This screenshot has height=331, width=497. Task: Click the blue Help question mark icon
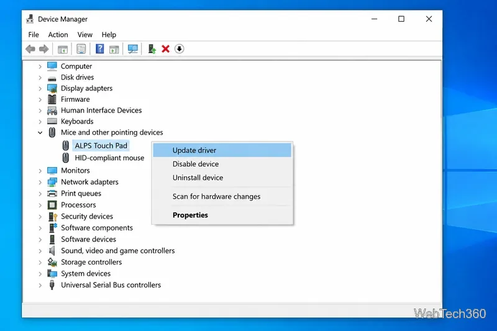100,49
